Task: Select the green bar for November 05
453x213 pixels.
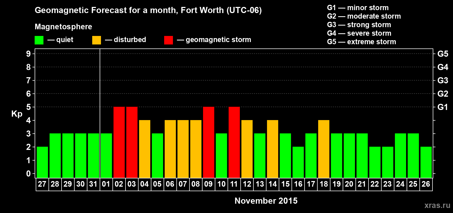Action: pos(157,155)
